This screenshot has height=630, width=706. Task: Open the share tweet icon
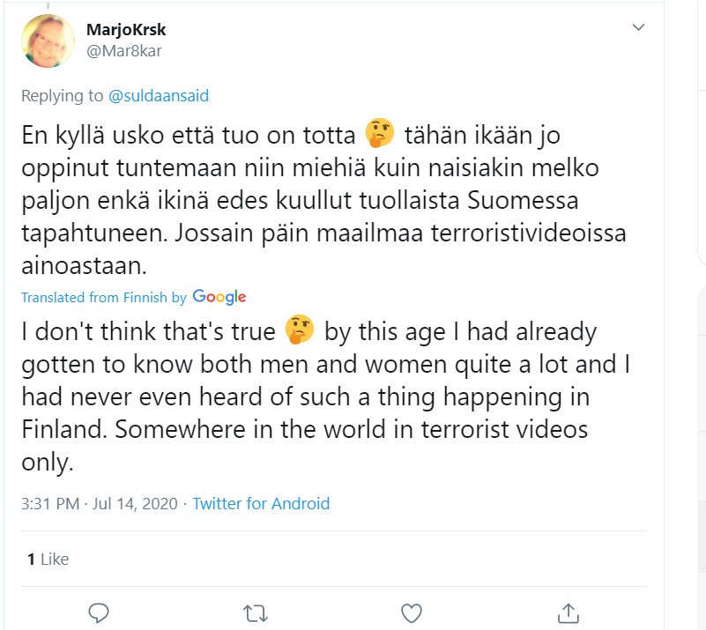(569, 611)
